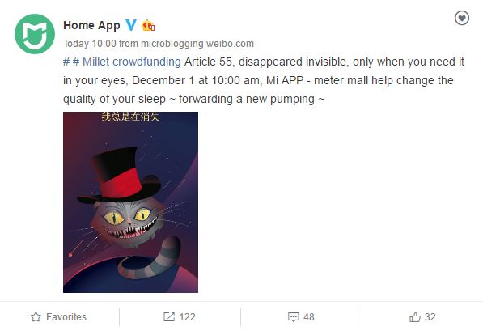Click the comment speech bubble icon
The height and width of the screenshot is (331, 483).
click(293, 317)
